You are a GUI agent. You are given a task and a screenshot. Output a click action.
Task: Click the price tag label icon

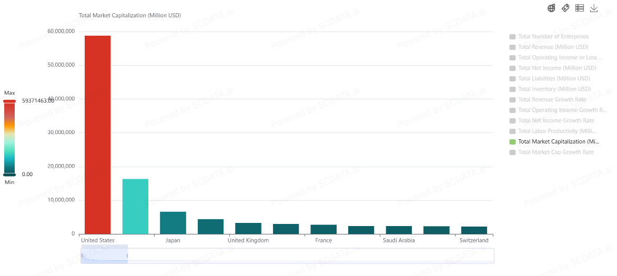(x=565, y=8)
